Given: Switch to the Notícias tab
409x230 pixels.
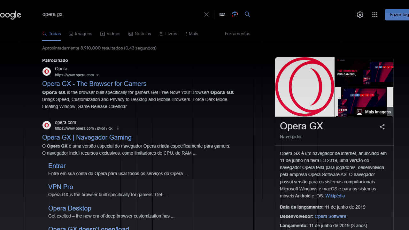Looking at the screenshot, I should pos(140,34).
